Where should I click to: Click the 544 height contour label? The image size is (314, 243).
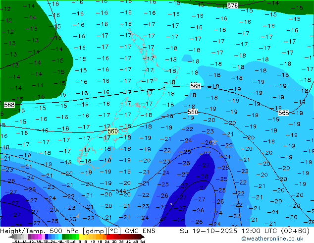[x=121, y=191]
